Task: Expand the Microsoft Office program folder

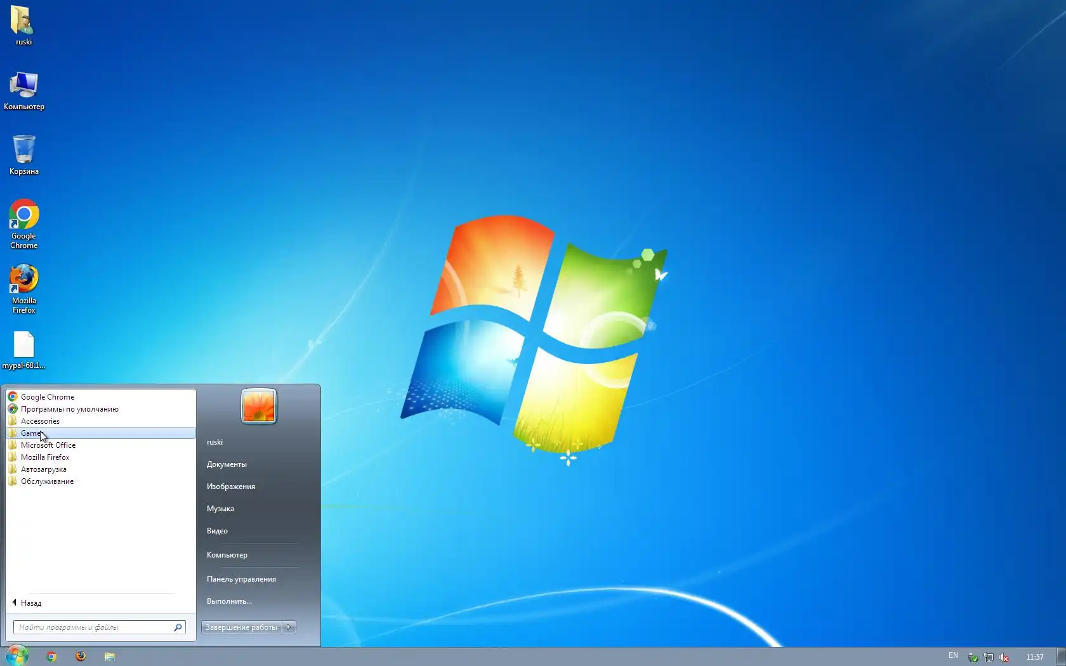Action: [101, 445]
